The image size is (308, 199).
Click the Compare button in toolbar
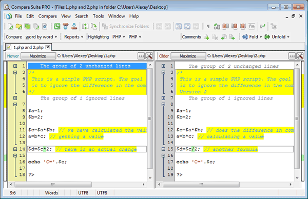pyautogui.click(x=14, y=37)
